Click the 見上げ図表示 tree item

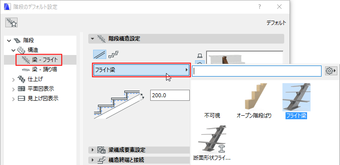point(43,99)
